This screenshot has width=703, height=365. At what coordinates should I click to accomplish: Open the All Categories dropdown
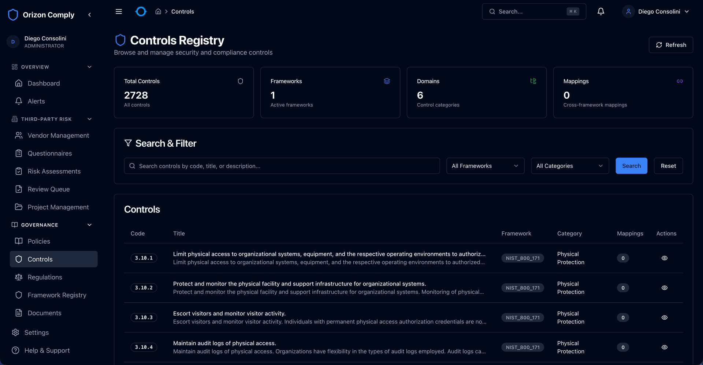570,166
